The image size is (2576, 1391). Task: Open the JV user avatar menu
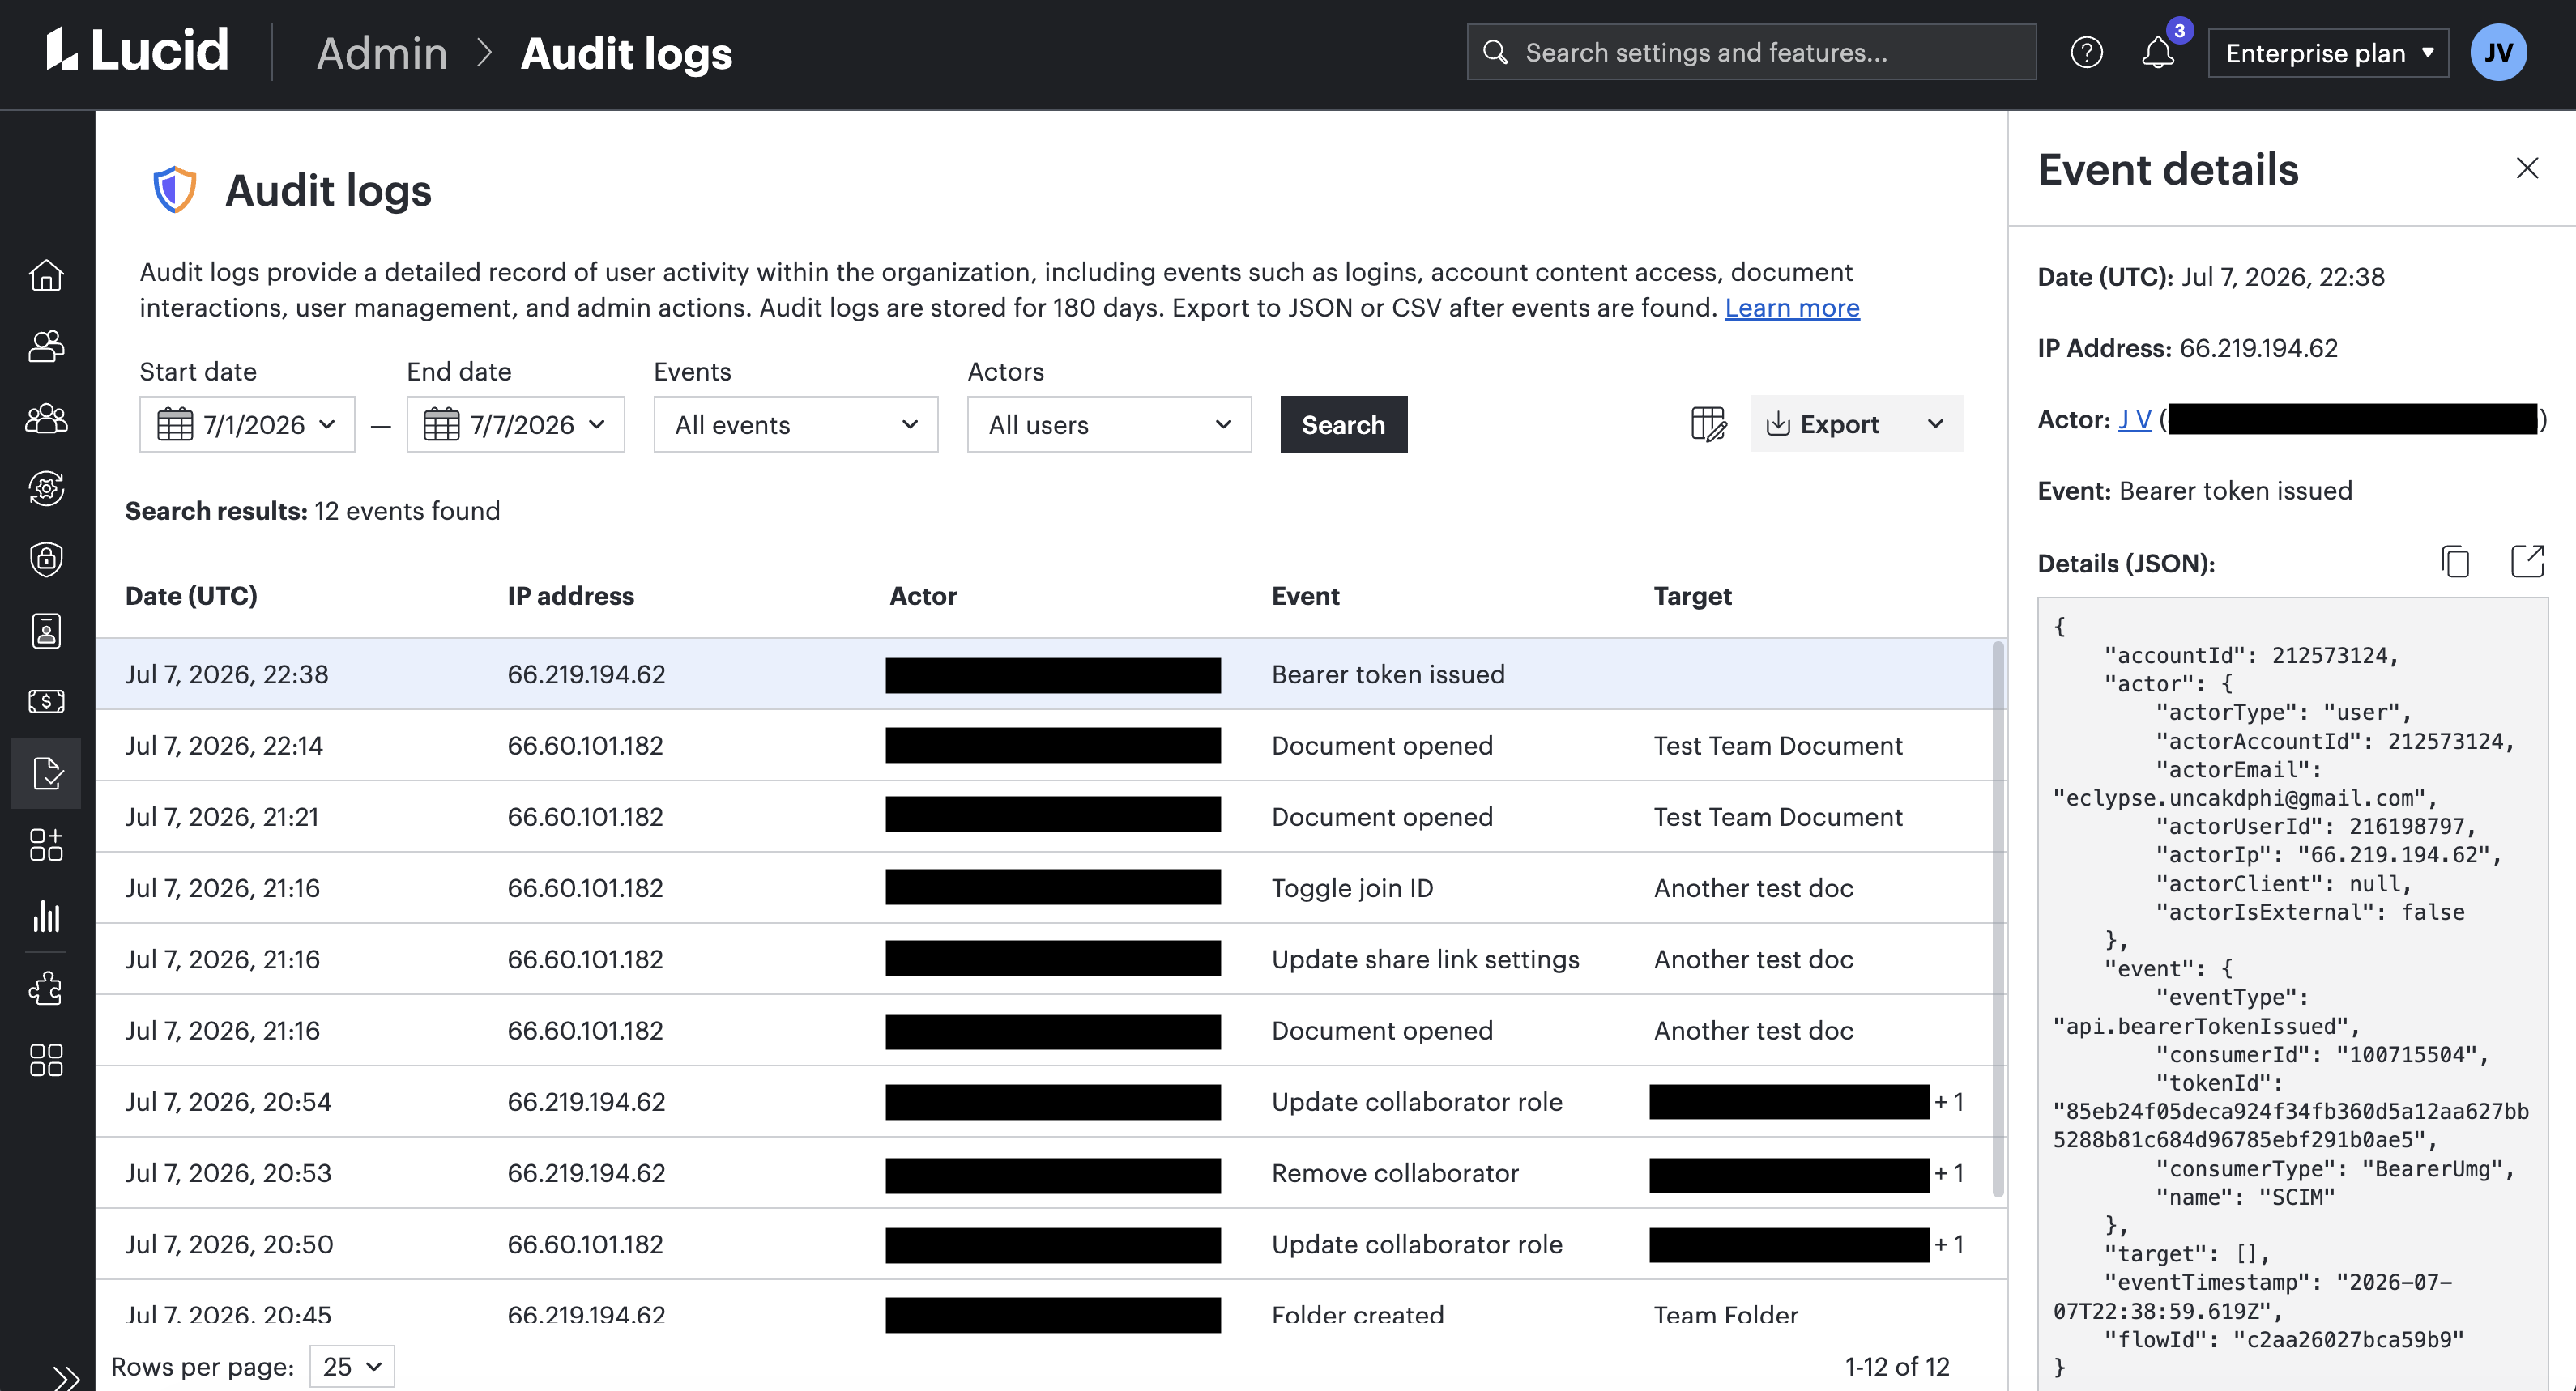coord(2498,52)
